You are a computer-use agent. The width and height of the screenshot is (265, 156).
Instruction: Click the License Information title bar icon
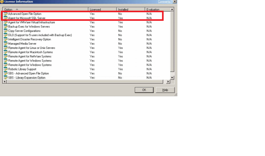[x=2, y=2]
